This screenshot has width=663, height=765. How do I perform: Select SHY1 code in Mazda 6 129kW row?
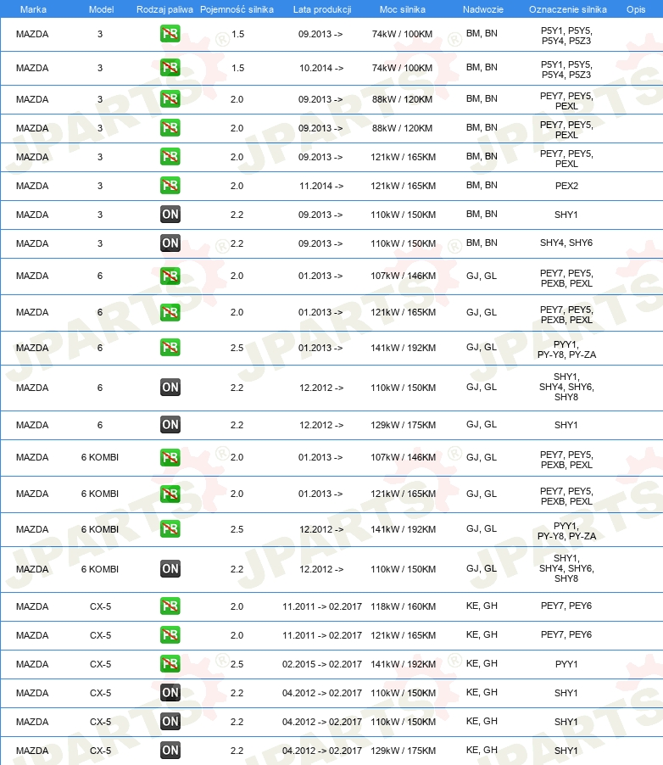point(565,425)
